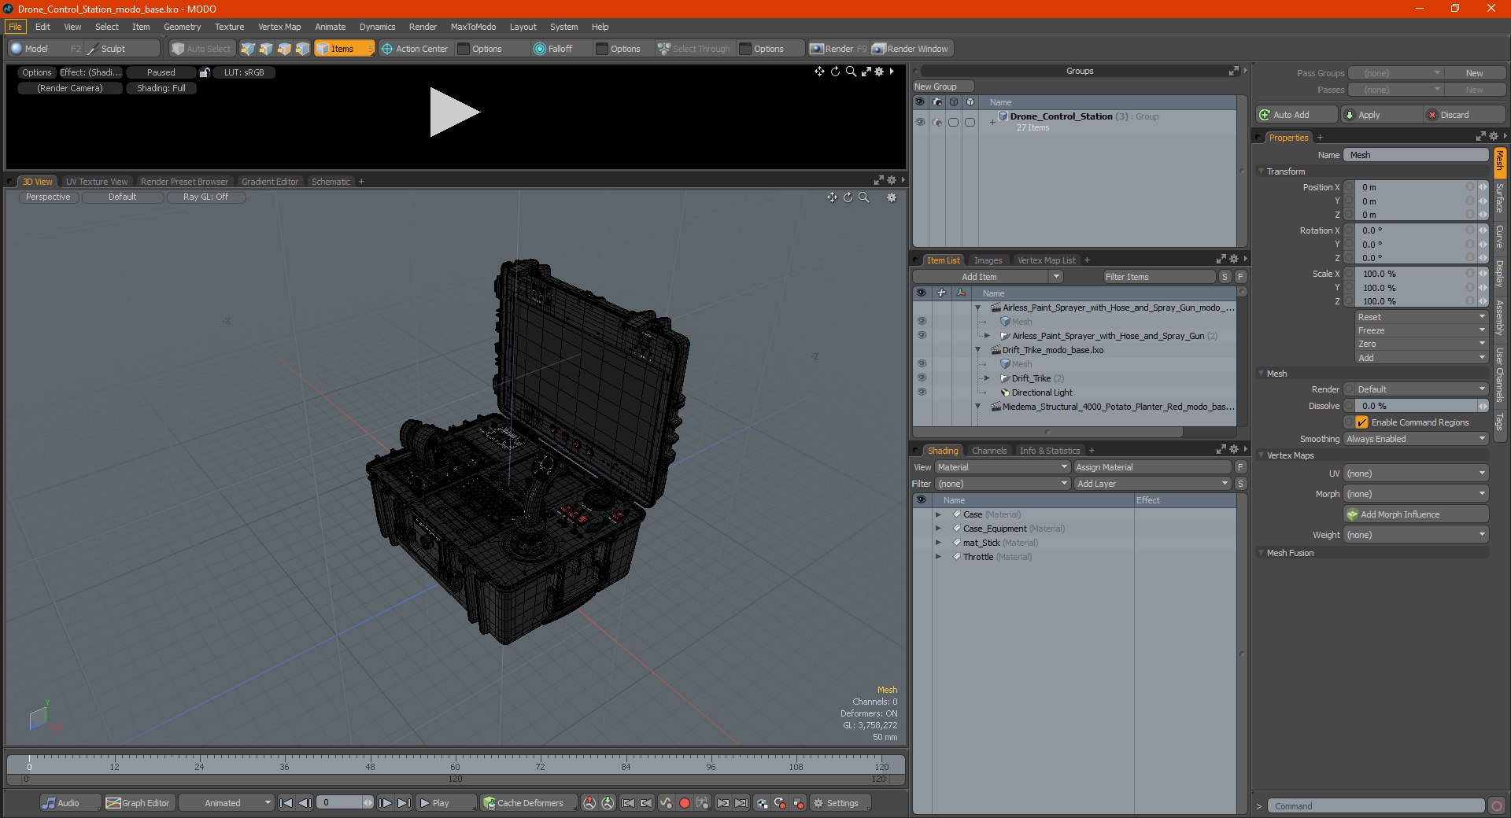Zoom icon in 3D viewport corner
Viewport: 1511px width, 818px height.
(x=864, y=197)
